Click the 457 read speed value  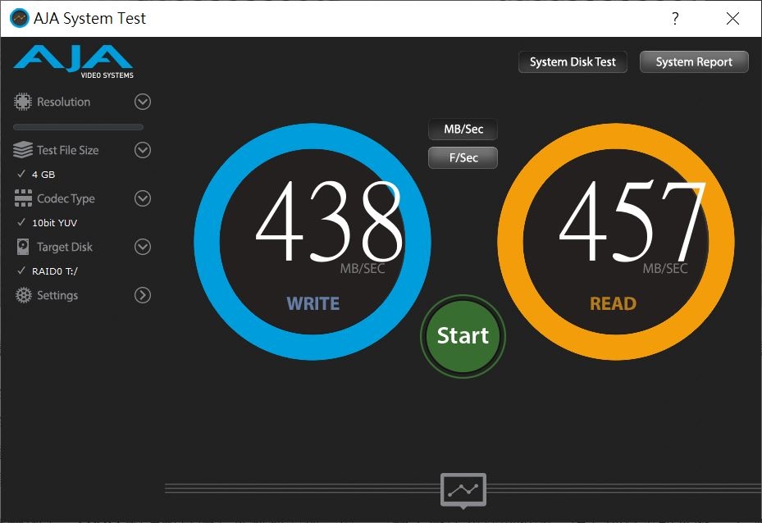tap(632, 221)
